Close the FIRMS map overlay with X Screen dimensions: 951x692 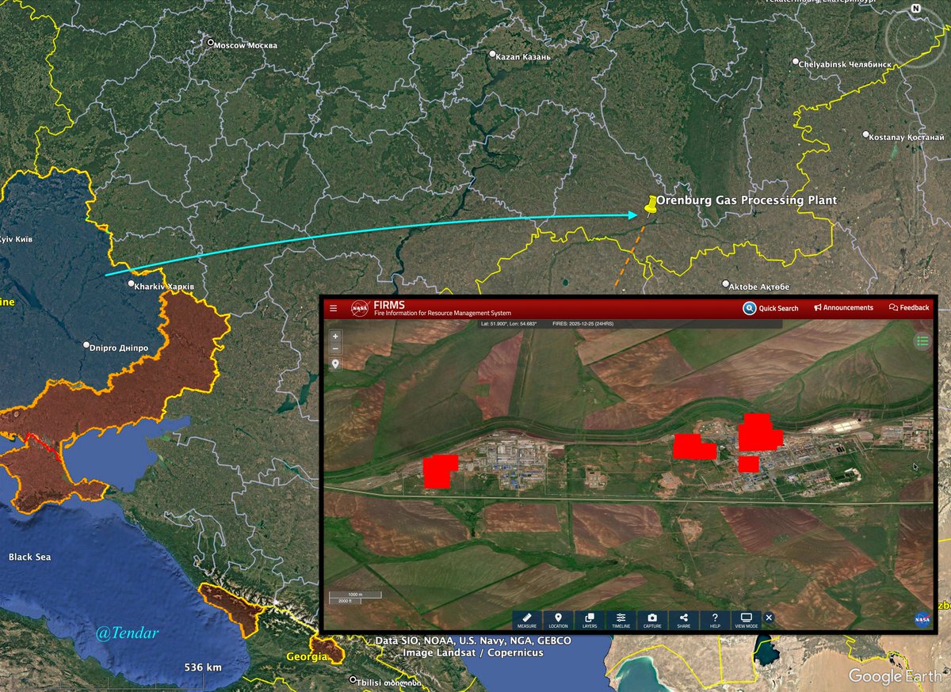click(x=769, y=618)
